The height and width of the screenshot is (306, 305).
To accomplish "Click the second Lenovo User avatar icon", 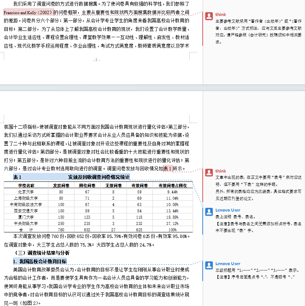I will [x=209, y=265].
